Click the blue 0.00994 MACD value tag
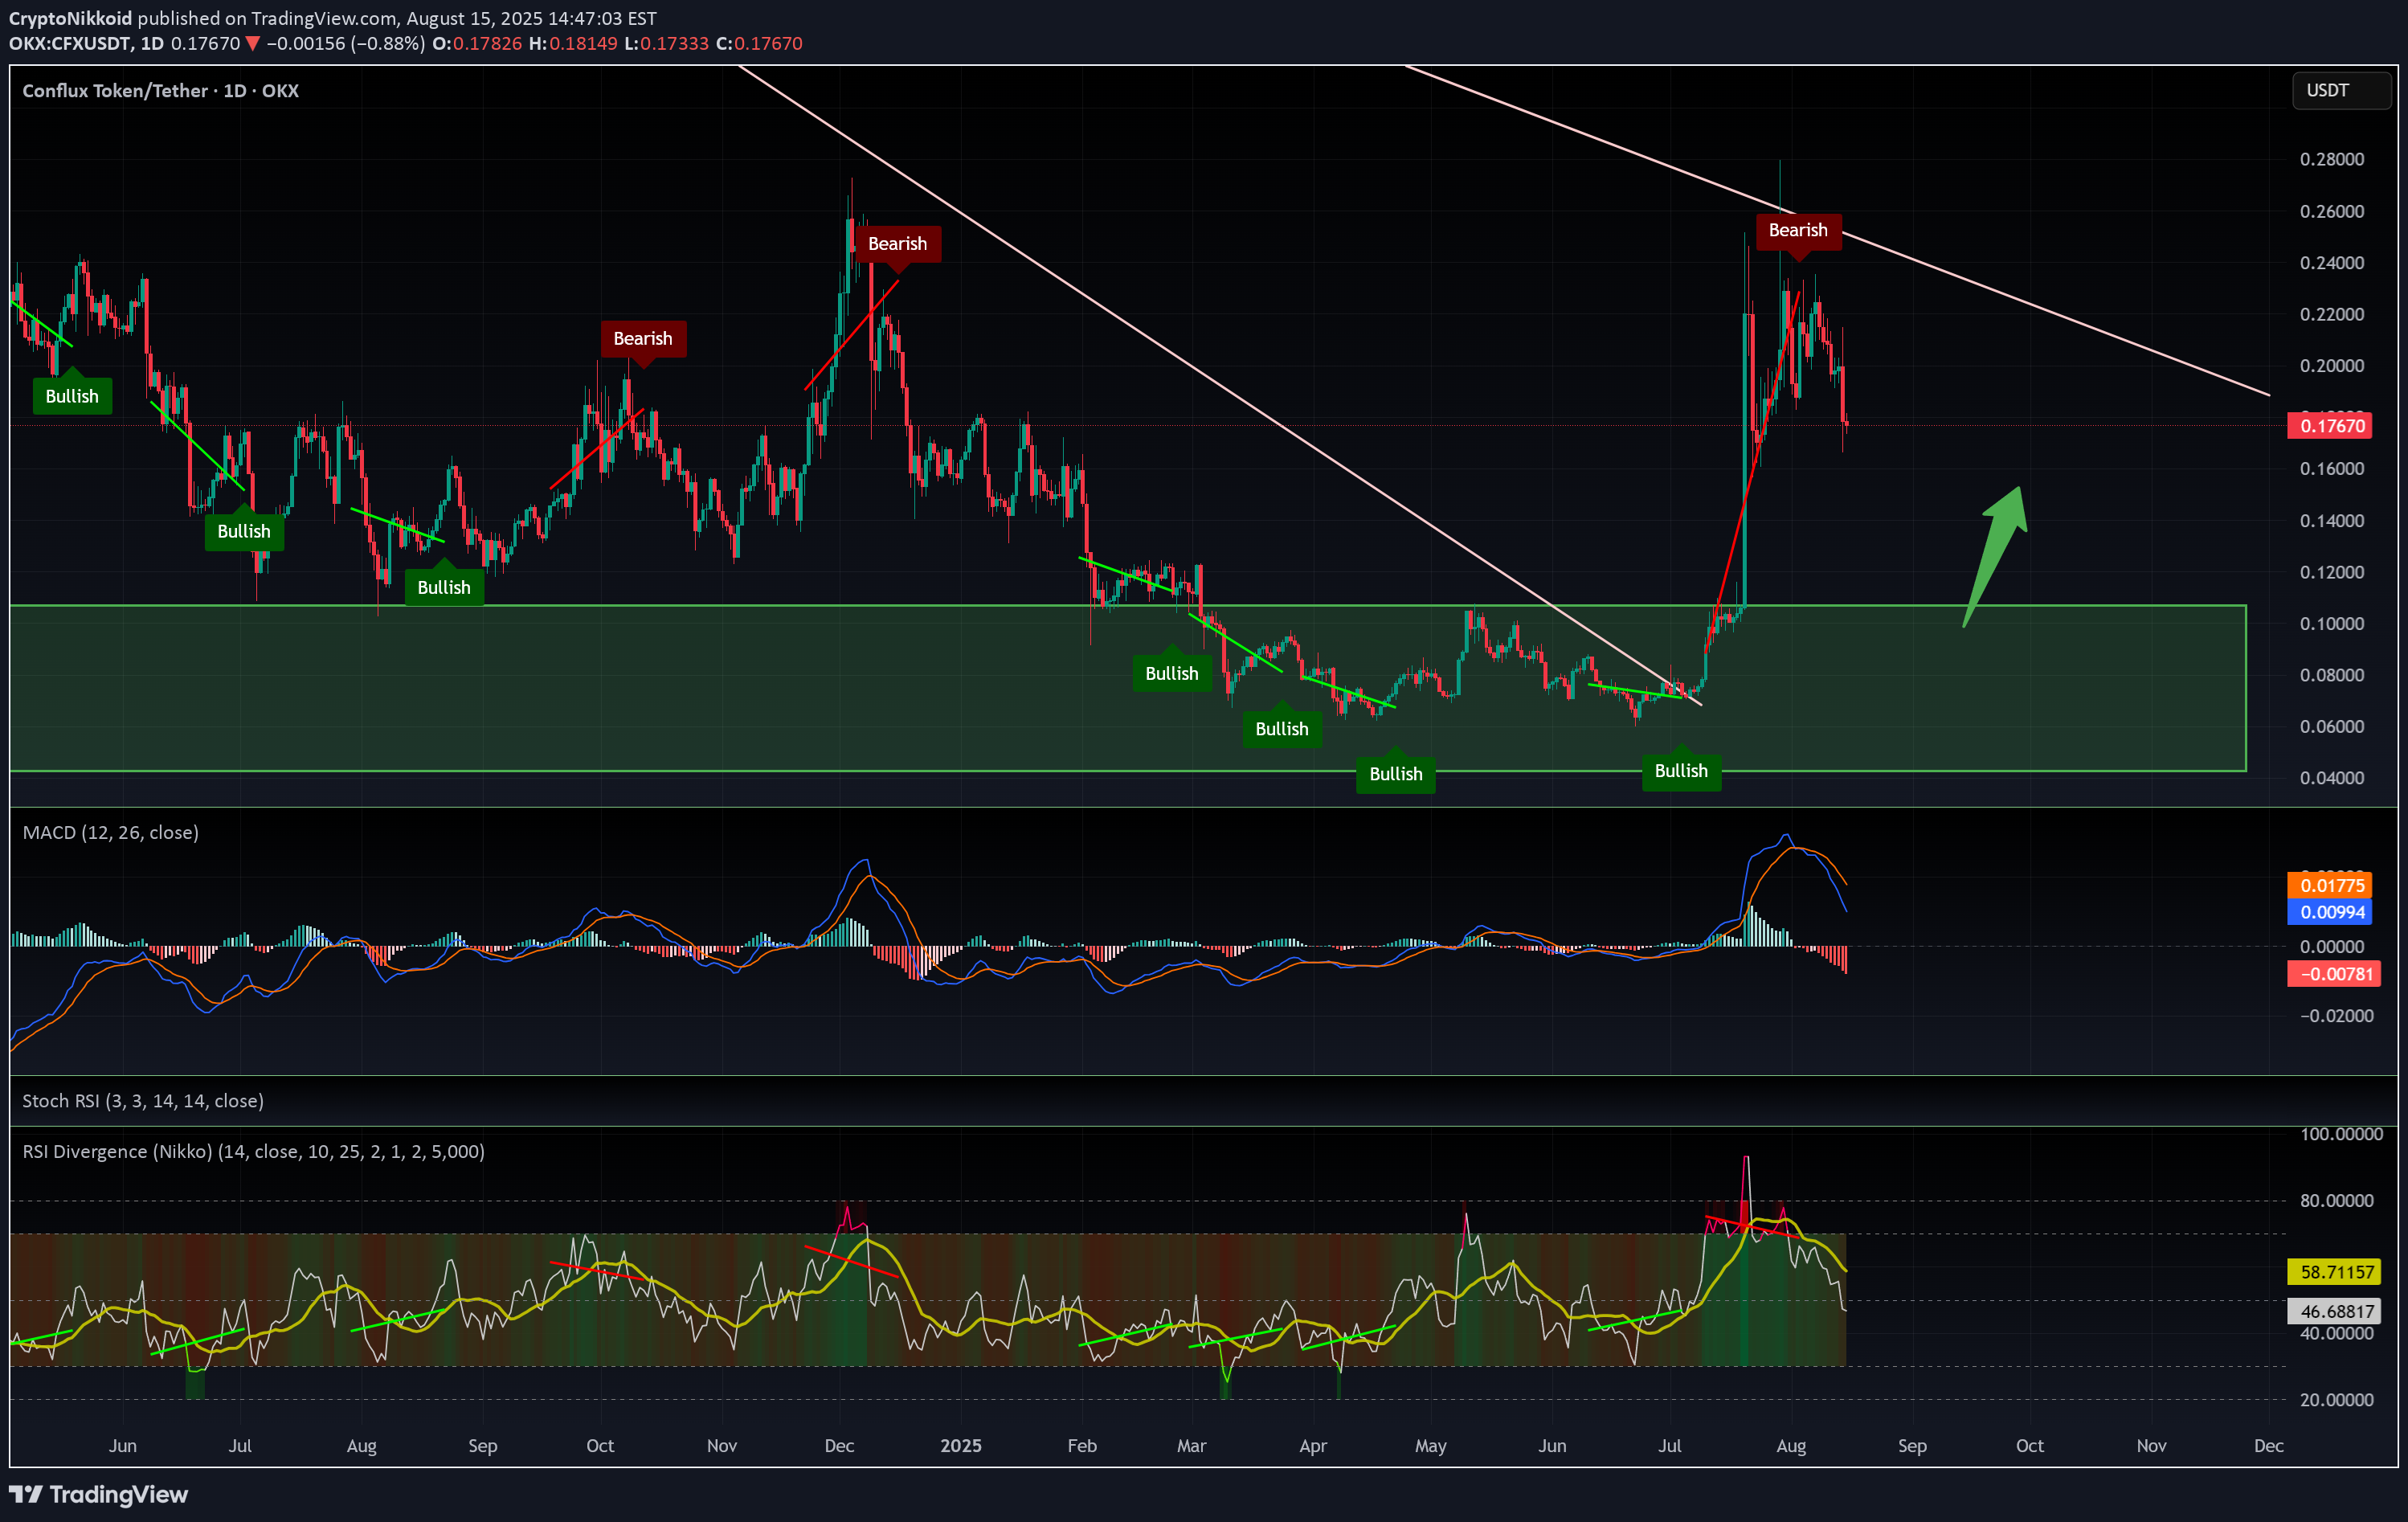Image resolution: width=2408 pixels, height=1522 pixels. (x=2330, y=912)
